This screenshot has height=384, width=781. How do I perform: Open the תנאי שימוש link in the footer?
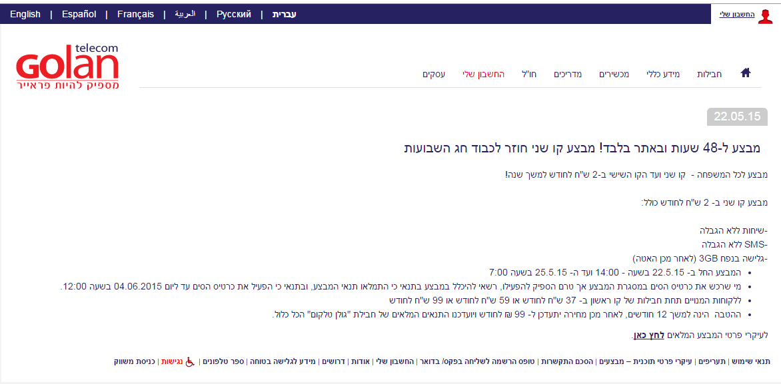point(752,362)
